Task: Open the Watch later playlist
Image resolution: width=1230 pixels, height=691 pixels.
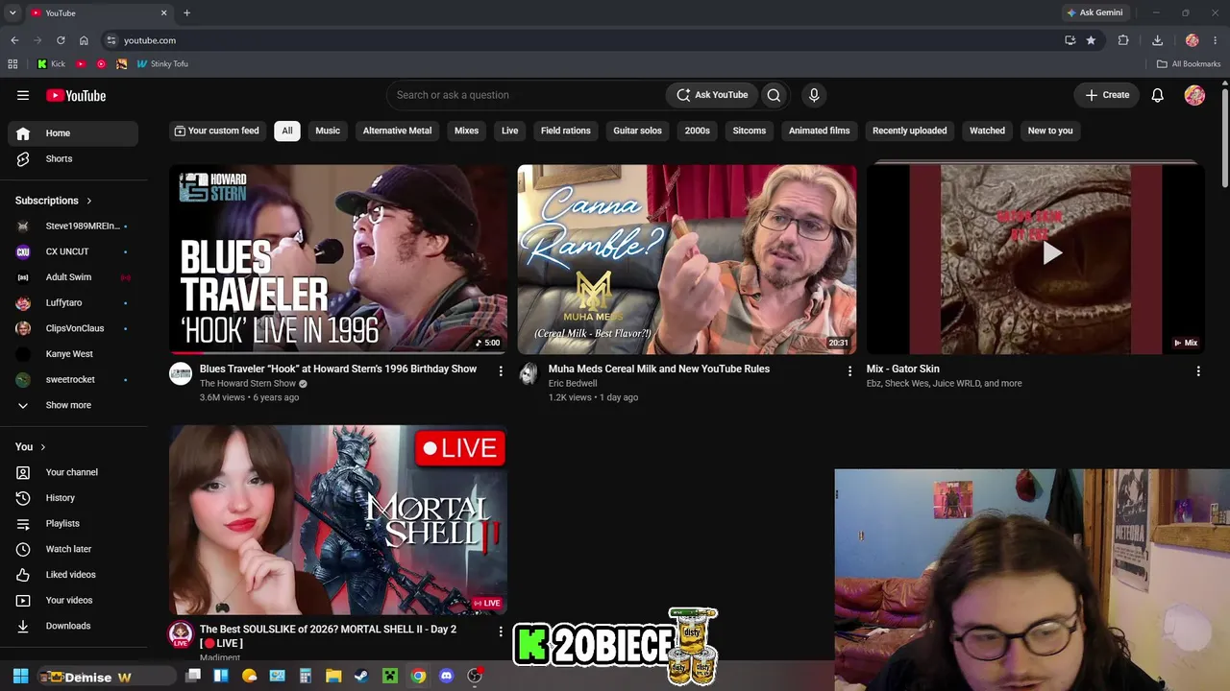Action: 73,549
